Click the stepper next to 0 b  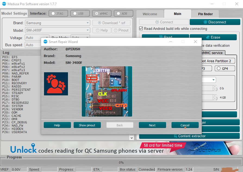click(215, 88)
